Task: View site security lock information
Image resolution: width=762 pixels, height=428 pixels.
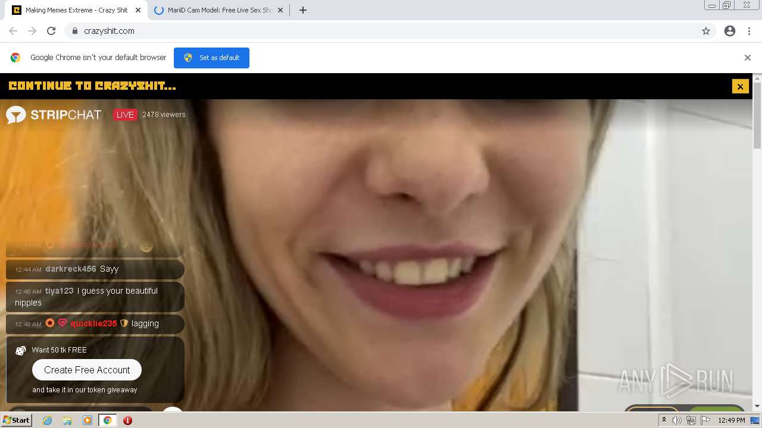Action: [x=74, y=31]
